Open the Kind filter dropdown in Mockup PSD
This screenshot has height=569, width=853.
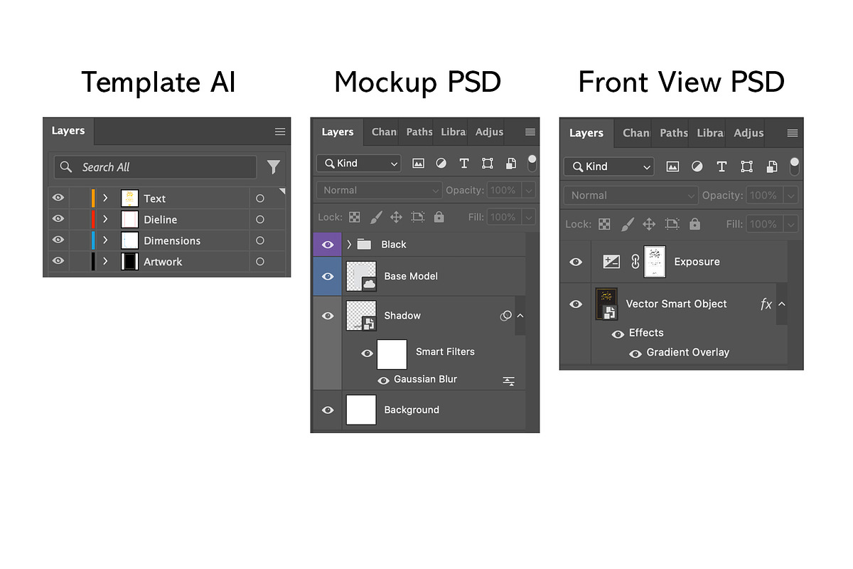pos(359,164)
